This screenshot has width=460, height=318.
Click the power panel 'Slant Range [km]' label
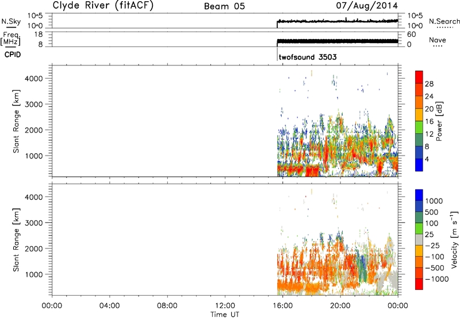tap(16, 121)
